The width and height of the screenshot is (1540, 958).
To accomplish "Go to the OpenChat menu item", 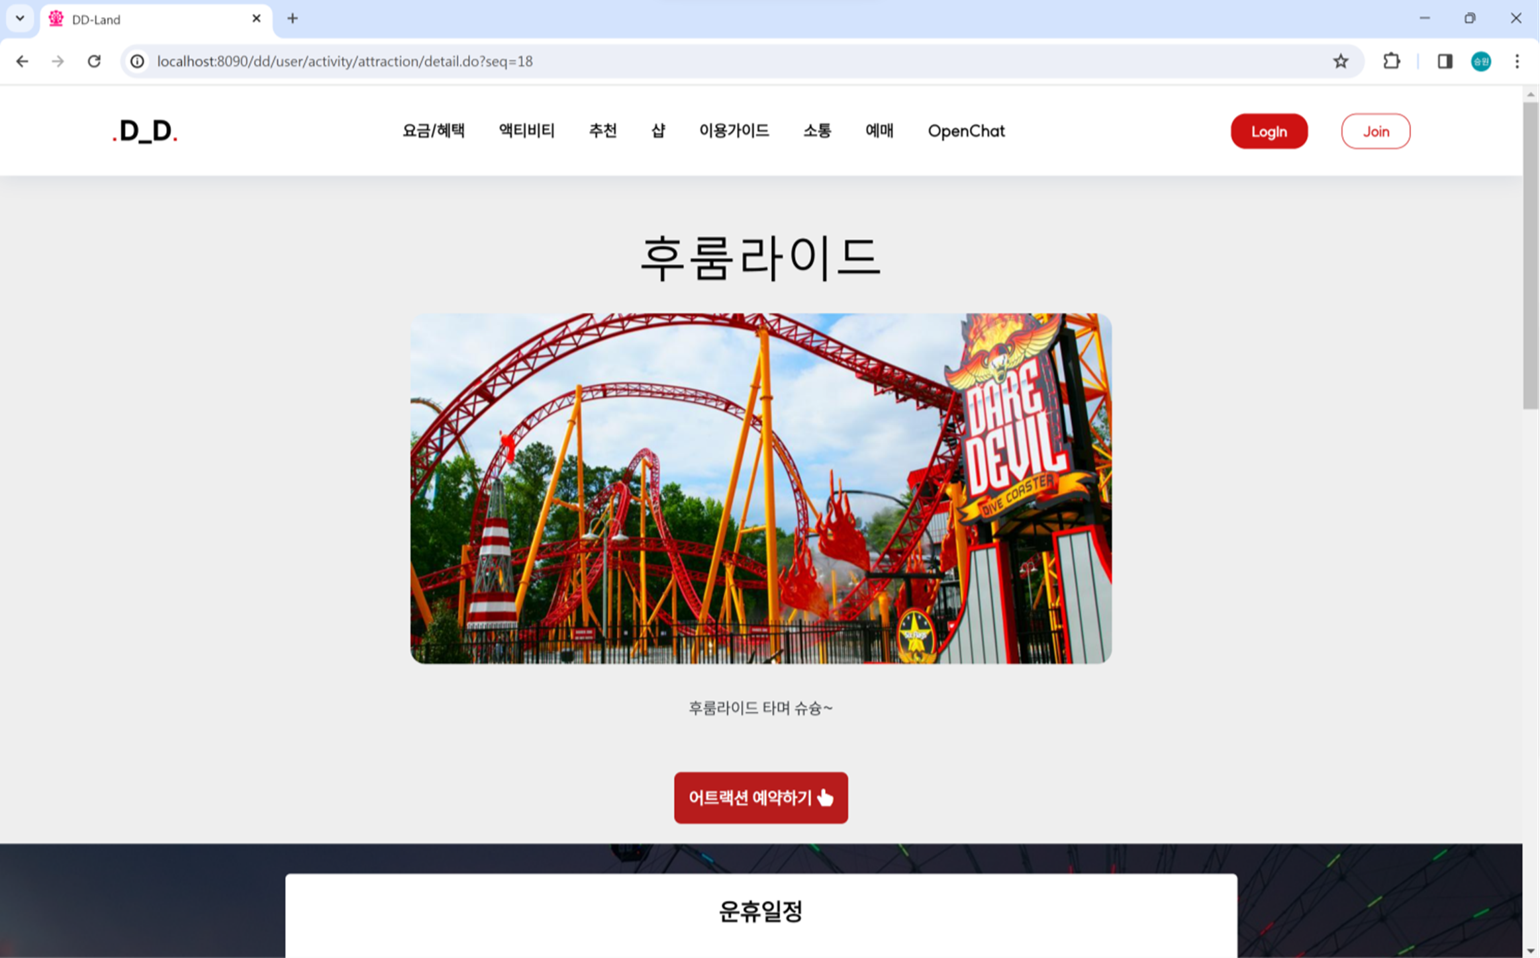I will pos(966,131).
